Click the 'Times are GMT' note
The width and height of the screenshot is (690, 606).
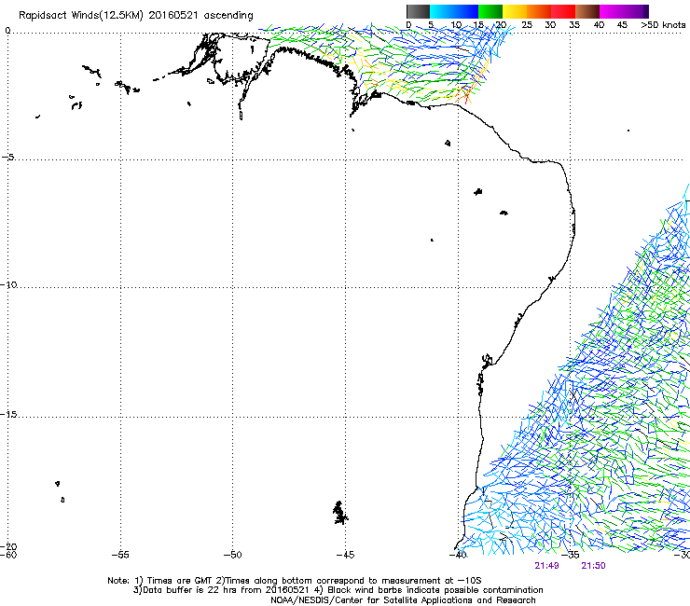tap(180, 581)
